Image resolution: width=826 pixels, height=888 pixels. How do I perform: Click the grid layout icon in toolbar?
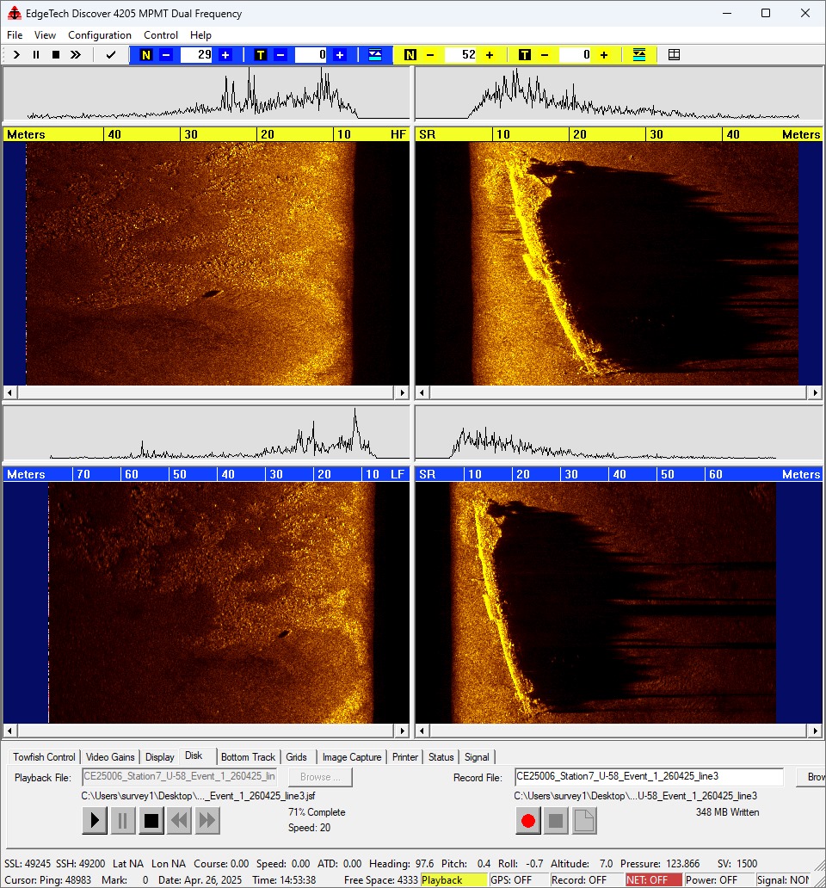coord(674,55)
